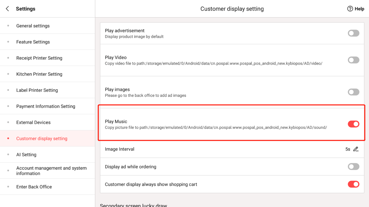
Task: Enable the Play advertisement switch
Action: coord(354,33)
